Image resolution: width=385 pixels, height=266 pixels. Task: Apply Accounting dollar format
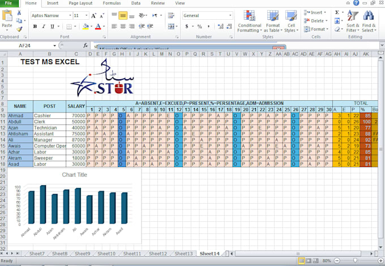click(x=187, y=26)
